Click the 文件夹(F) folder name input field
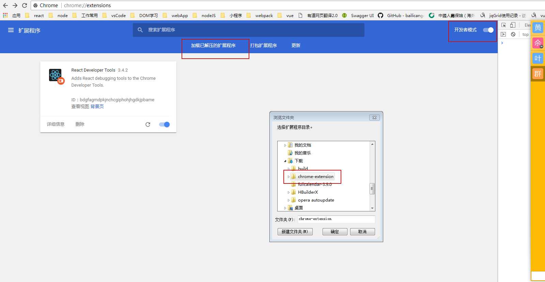 click(337, 219)
